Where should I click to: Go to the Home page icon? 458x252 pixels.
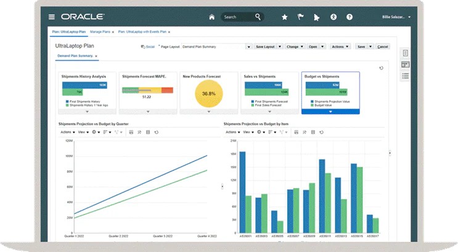[x=212, y=17]
